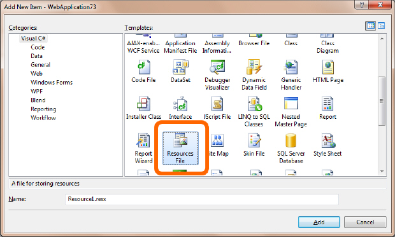Open the Data category
This screenshot has height=237, width=395.
tap(36, 56)
